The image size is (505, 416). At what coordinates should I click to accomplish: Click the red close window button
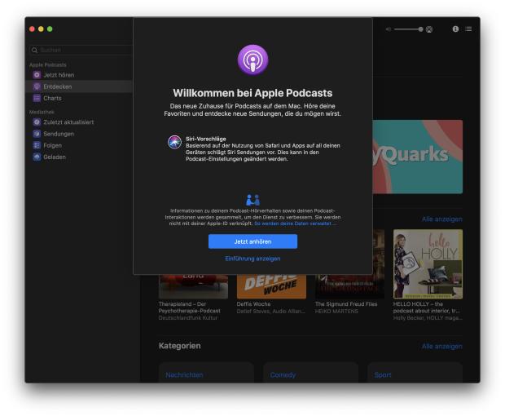pyautogui.click(x=32, y=29)
